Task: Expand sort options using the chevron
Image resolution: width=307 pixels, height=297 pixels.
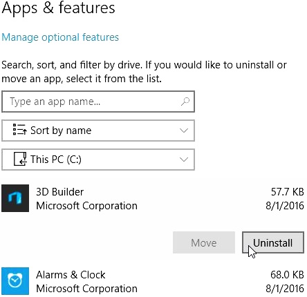Action: click(184, 131)
